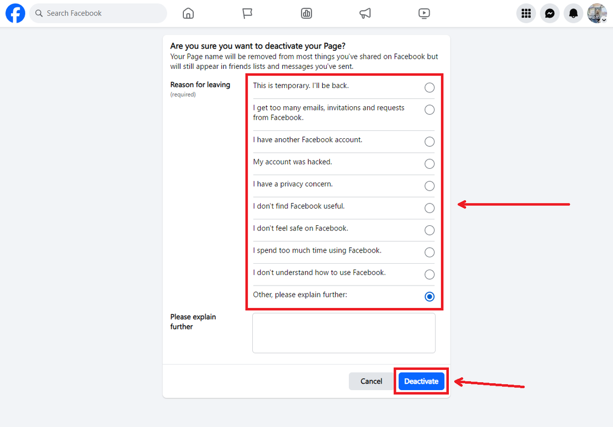
Task: Open the Notifications bell
Action: pos(573,13)
